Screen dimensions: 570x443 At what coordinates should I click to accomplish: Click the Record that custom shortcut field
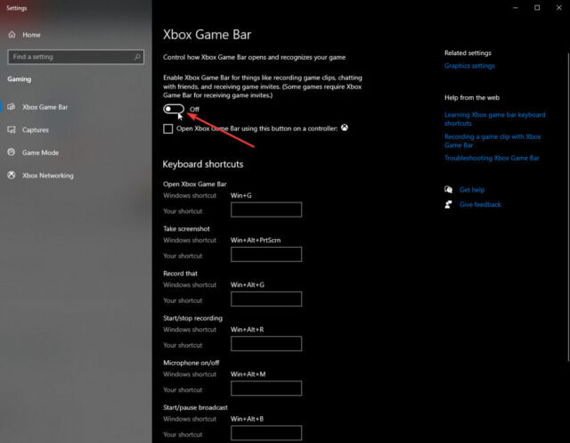tap(265, 299)
